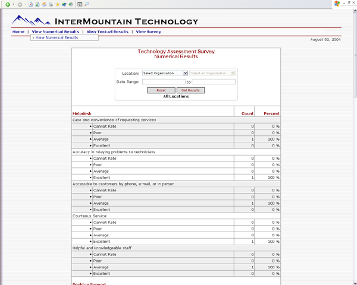Viewport: 357px width, 285px height.
Task: Click 'Technology Assessment Survey' title
Action: tap(176, 52)
